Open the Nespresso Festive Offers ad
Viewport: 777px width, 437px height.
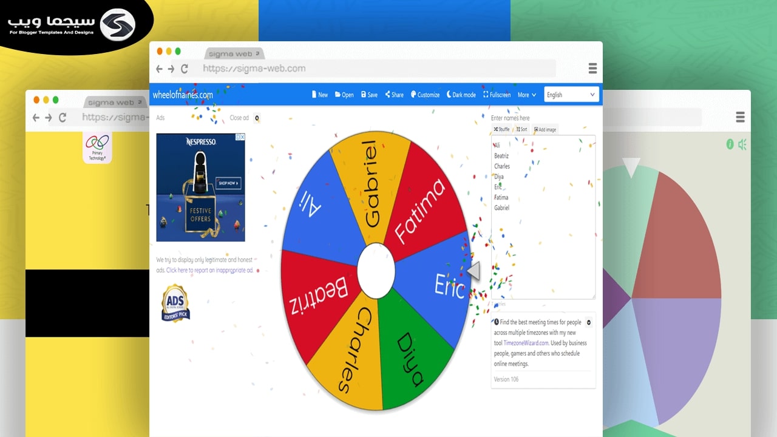pyautogui.click(x=200, y=188)
